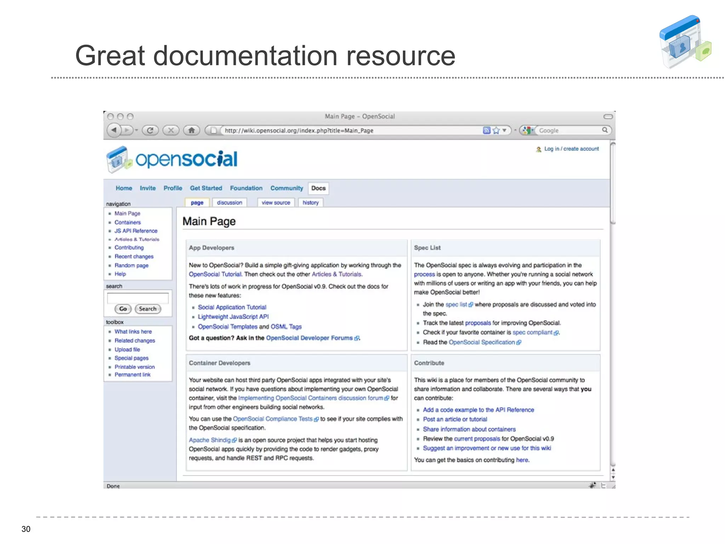
Task: Open the Invite menu item
Action: pos(148,188)
